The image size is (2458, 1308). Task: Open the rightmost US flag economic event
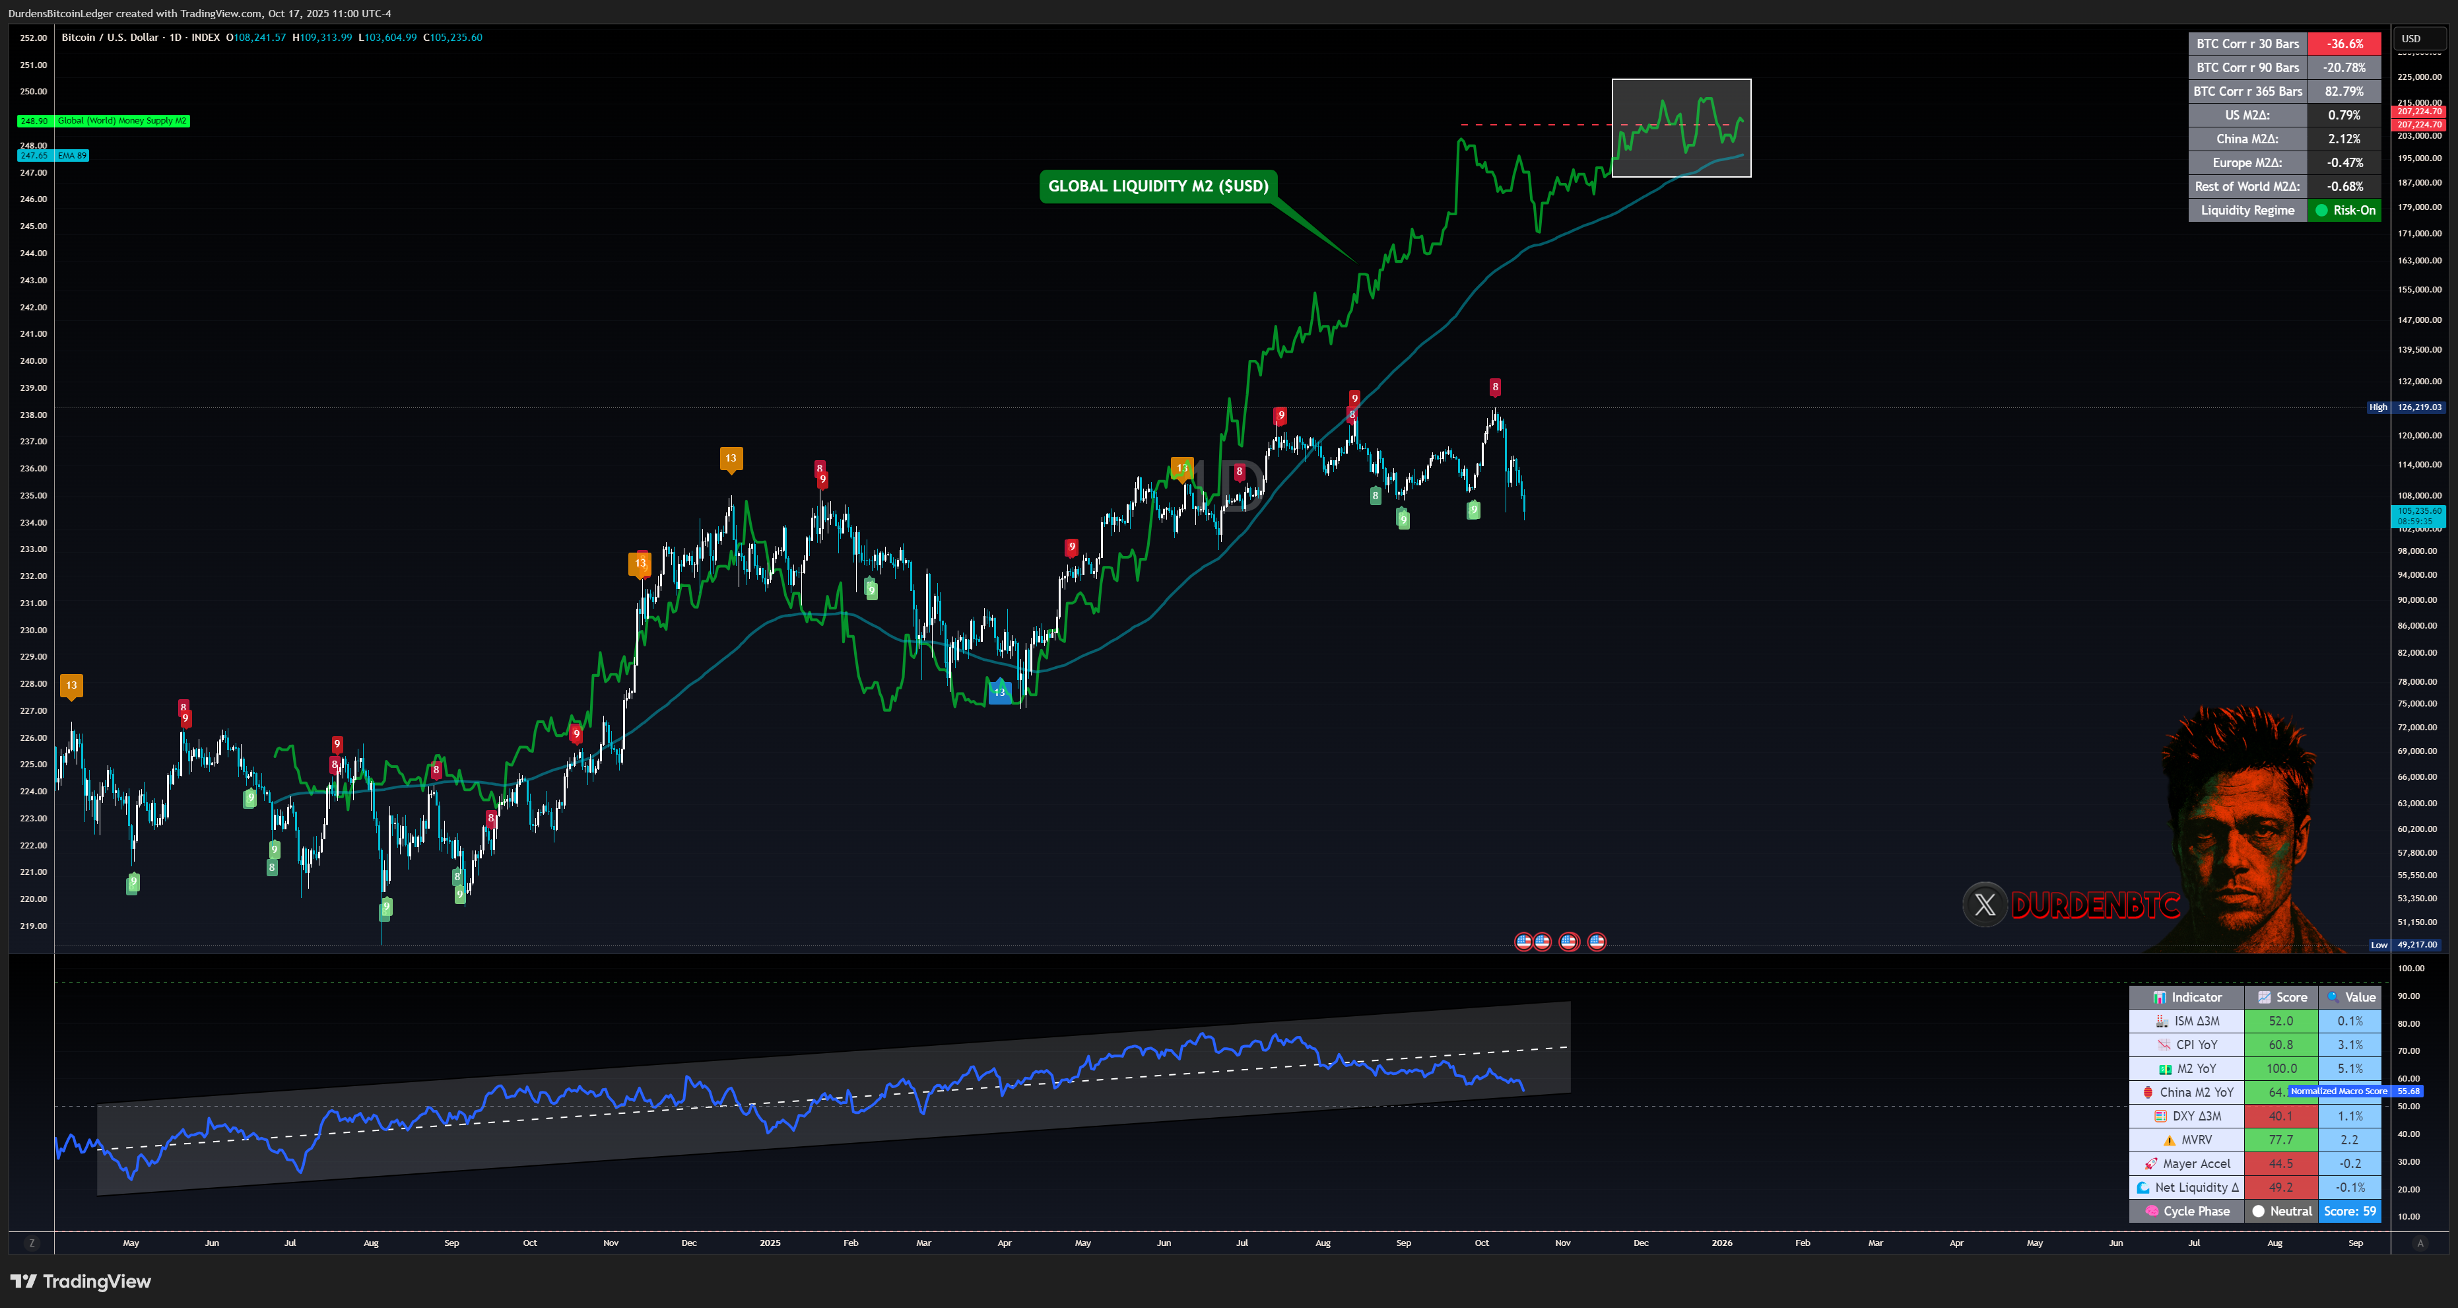[1597, 942]
